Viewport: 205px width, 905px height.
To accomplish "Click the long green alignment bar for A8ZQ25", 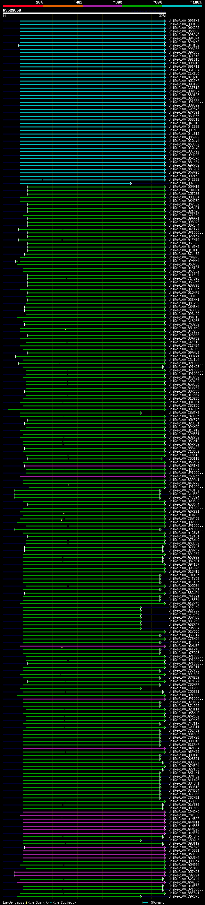I will click(x=87, y=409).
